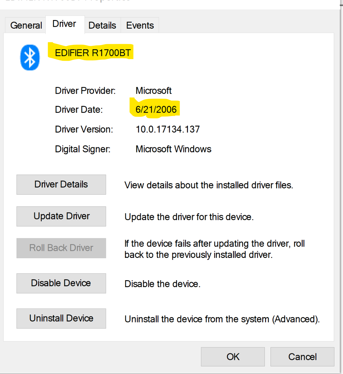Click the Bluetooth device icon

coord(30,58)
